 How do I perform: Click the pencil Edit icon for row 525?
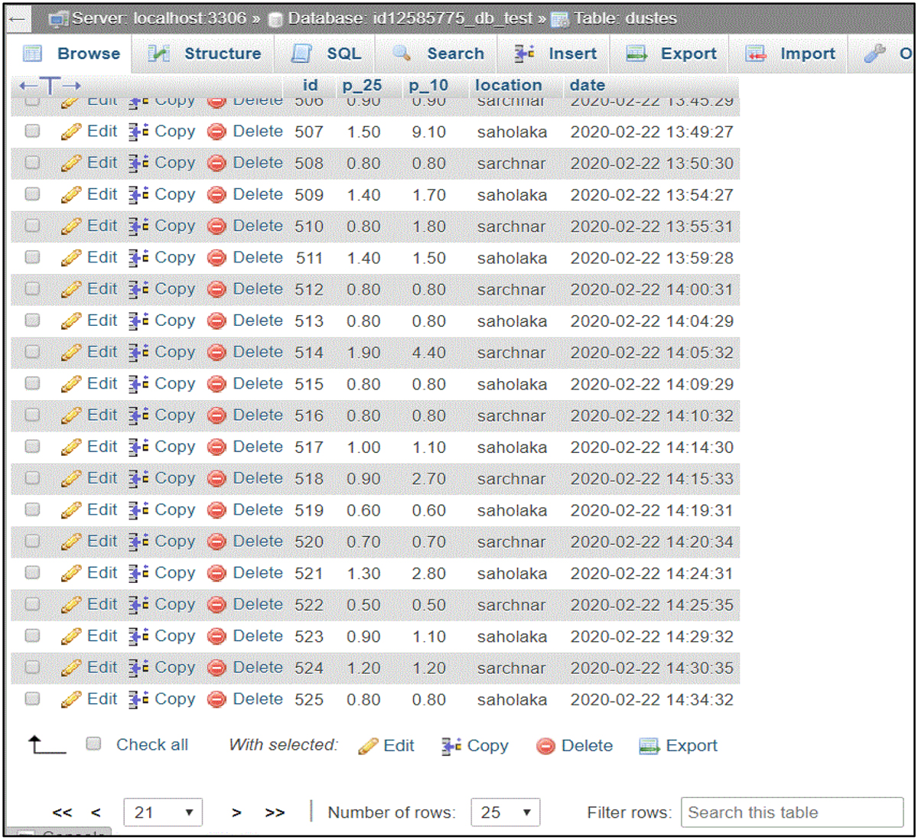[x=71, y=699]
